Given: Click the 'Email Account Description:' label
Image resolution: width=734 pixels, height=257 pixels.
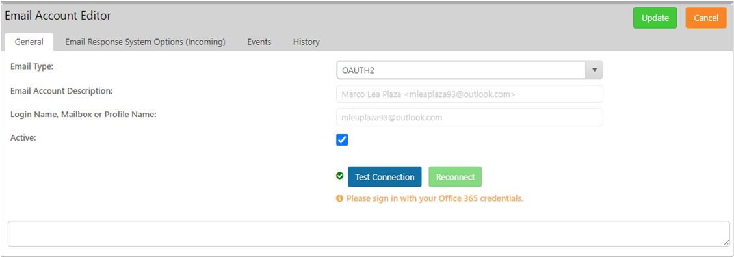Looking at the screenshot, I should point(61,90).
